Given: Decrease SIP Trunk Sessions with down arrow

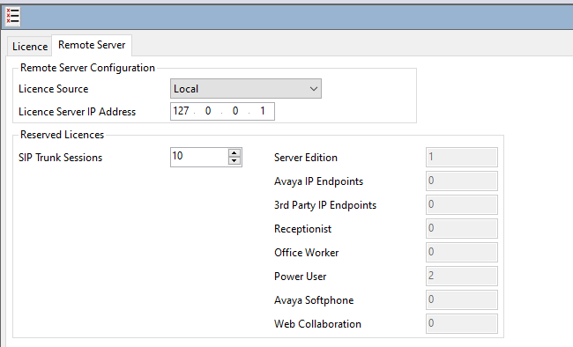Looking at the screenshot, I should point(234,161).
